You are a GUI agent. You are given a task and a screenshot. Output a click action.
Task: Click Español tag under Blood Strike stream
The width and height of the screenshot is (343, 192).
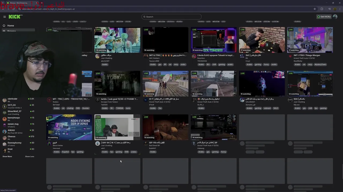pyautogui.click(x=65, y=152)
